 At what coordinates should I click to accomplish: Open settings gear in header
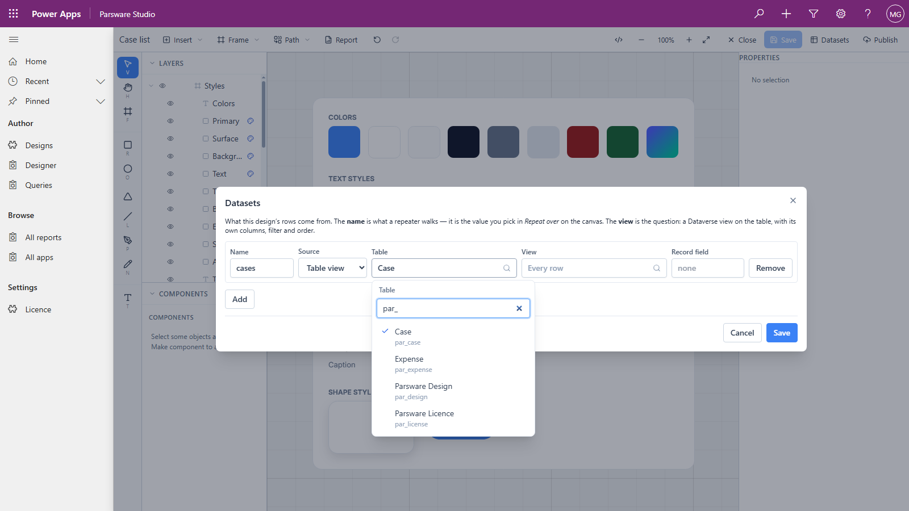tap(841, 14)
